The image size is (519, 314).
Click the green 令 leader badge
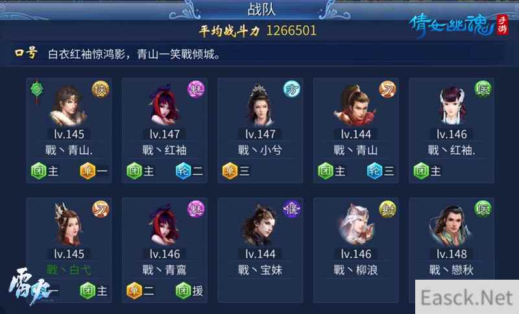click(37, 89)
